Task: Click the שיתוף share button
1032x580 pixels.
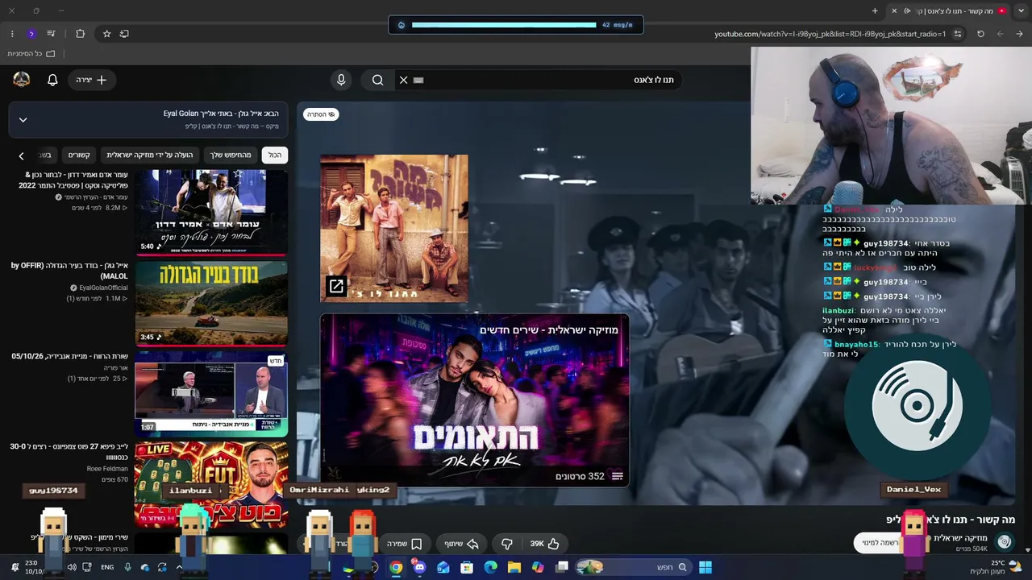Action: (x=462, y=544)
